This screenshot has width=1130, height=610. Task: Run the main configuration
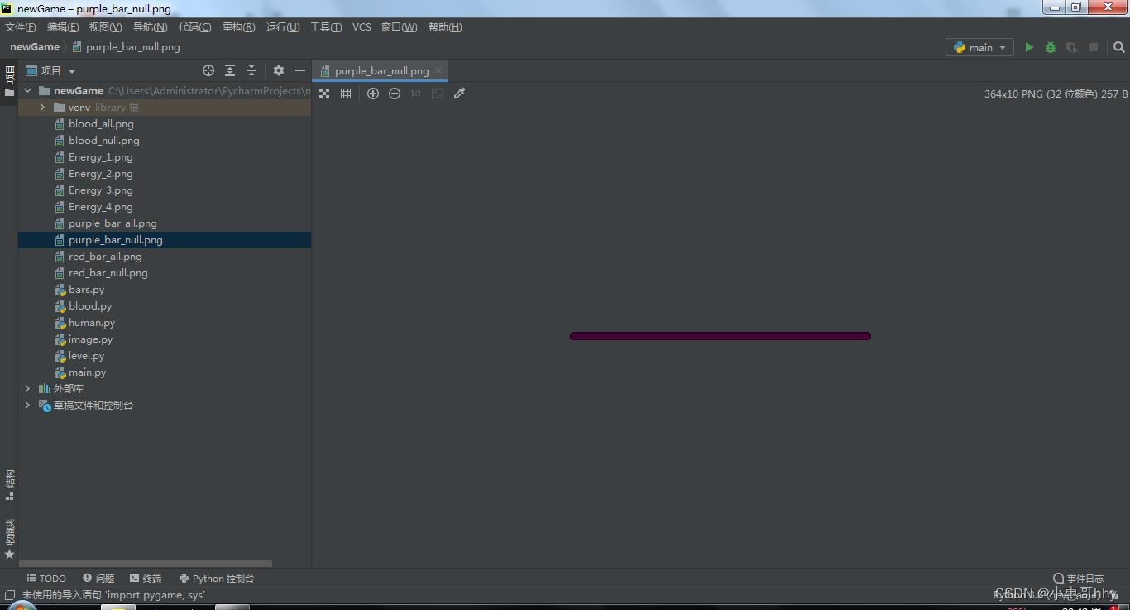tap(1029, 47)
